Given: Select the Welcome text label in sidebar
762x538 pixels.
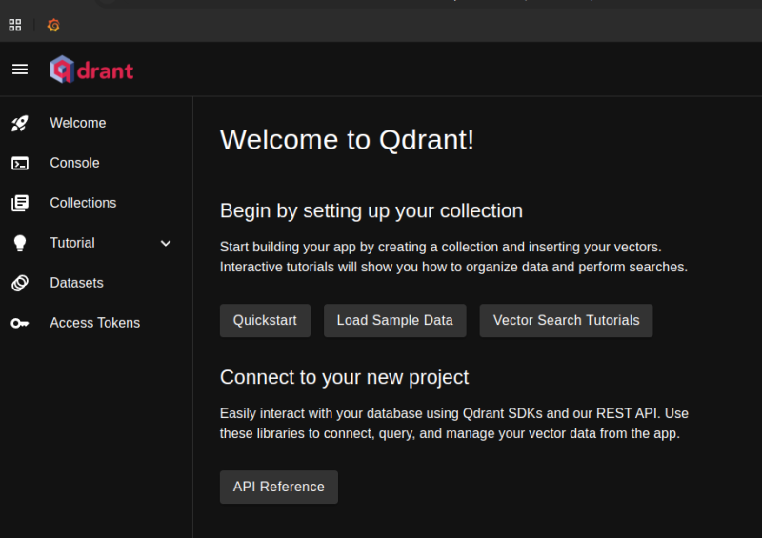Looking at the screenshot, I should (x=78, y=123).
